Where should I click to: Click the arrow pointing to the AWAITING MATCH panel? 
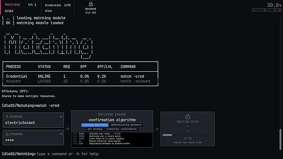[156, 129]
